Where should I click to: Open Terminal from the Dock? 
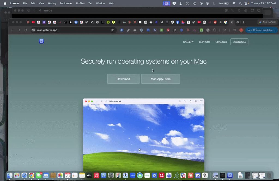tap(222, 176)
